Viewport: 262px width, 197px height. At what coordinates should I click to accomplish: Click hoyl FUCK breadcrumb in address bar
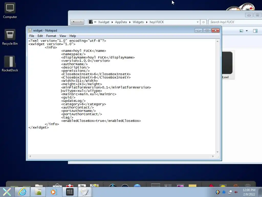point(157,22)
